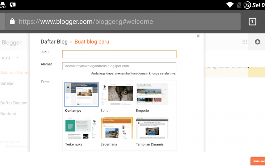Click the Daftar Blog breadcrumb
265x166 pixels.
[x=54, y=42]
